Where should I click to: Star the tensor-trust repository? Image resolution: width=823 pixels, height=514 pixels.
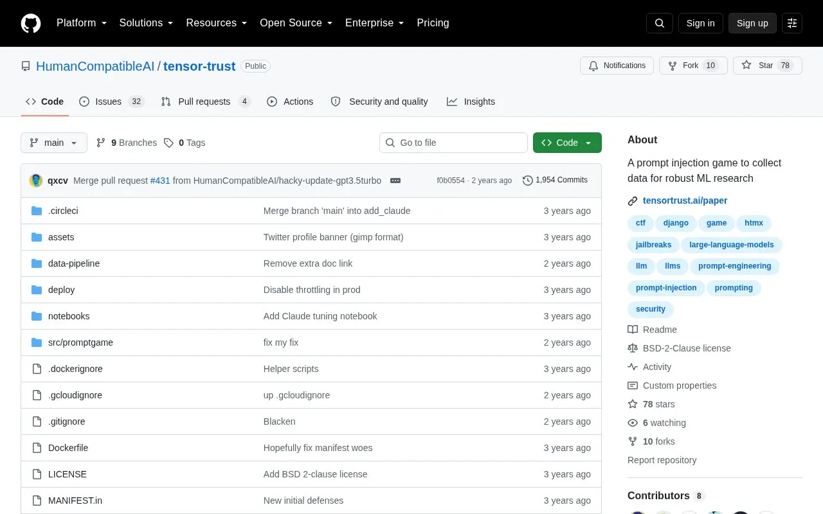pyautogui.click(x=768, y=66)
